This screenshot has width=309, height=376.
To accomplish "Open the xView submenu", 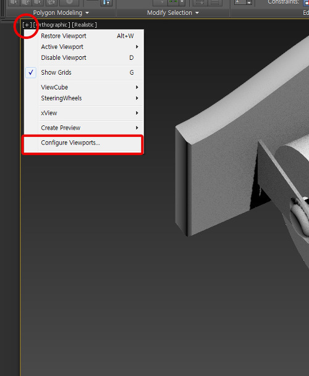I will point(84,113).
